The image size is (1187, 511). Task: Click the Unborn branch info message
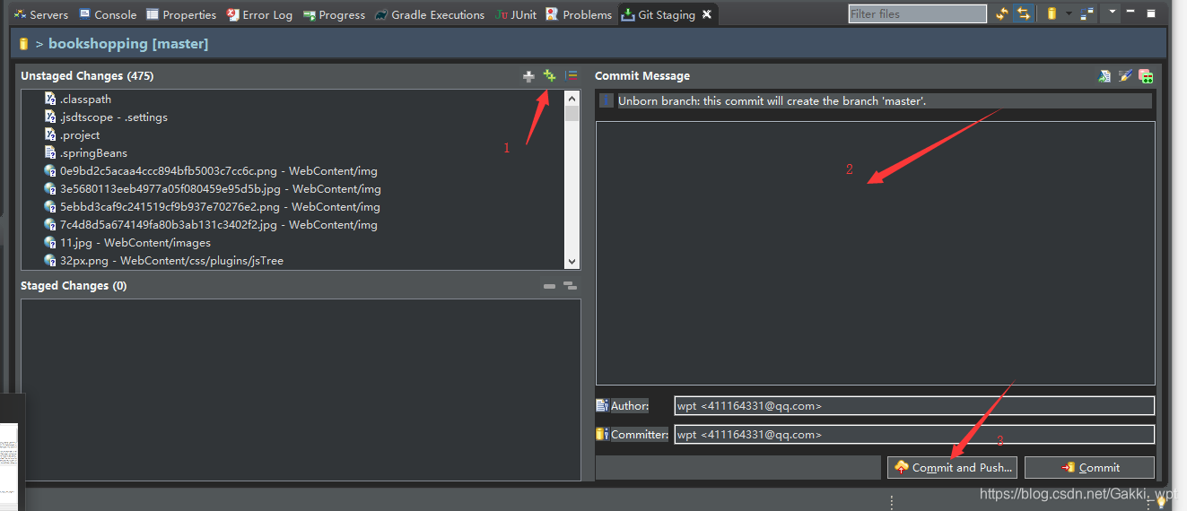click(772, 101)
